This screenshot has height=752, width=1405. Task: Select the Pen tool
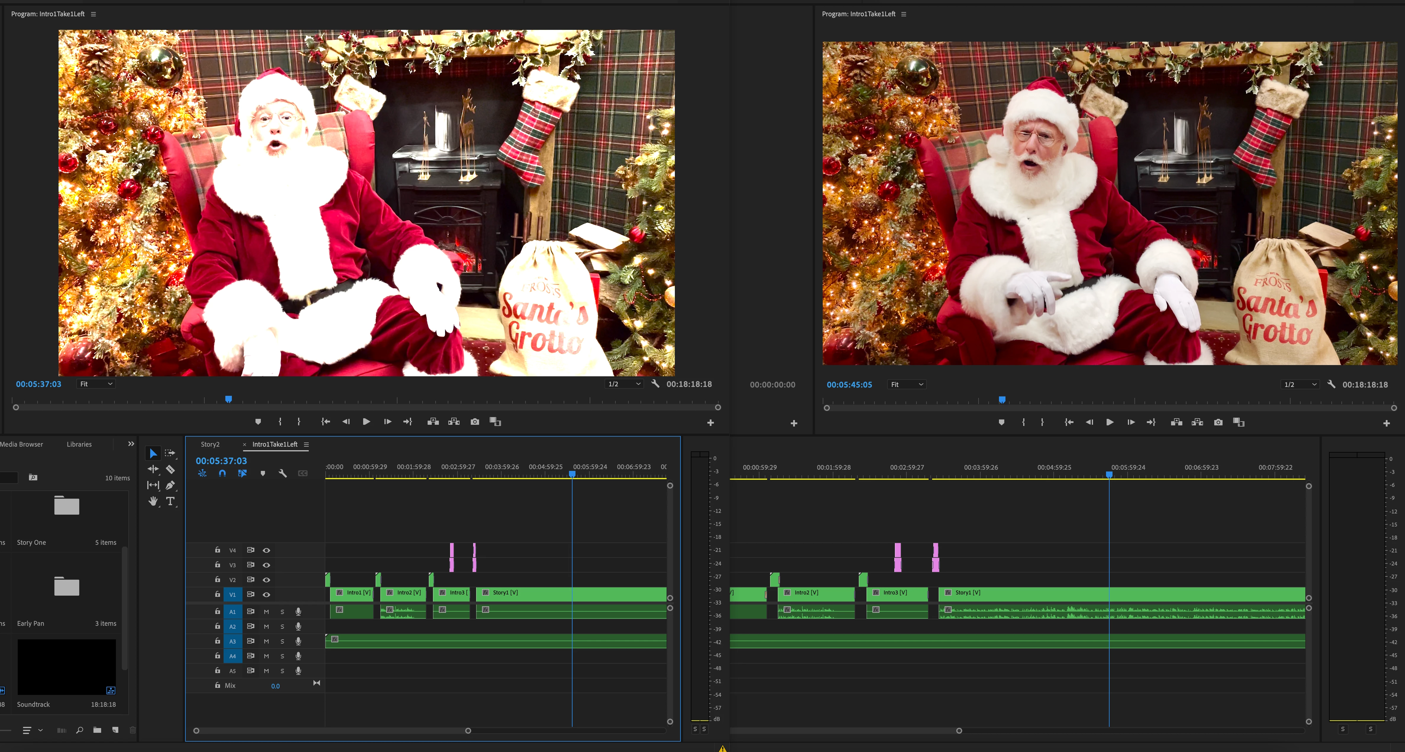[x=170, y=485]
